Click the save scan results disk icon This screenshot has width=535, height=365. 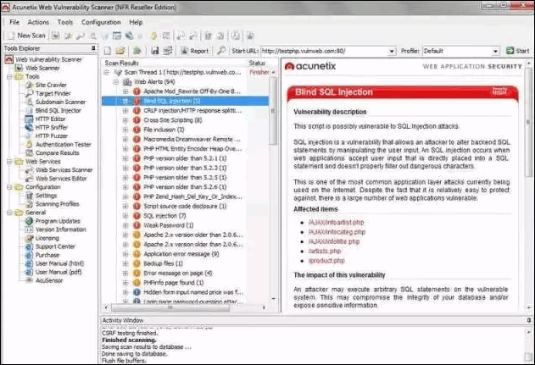pos(155,51)
